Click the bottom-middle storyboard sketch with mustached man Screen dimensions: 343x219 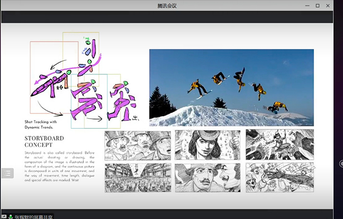[x=208, y=177]
